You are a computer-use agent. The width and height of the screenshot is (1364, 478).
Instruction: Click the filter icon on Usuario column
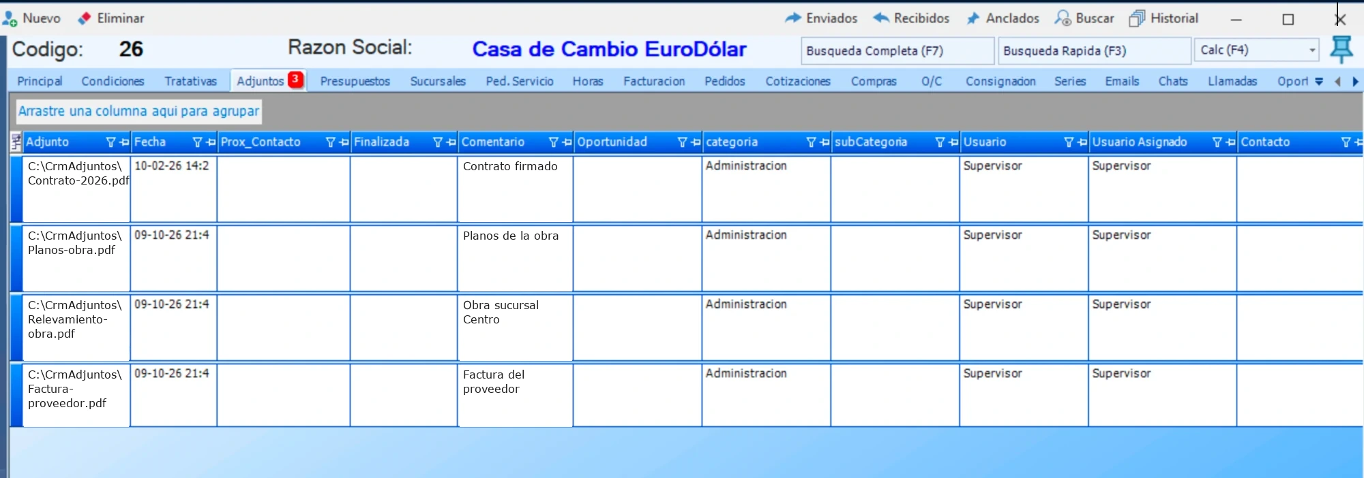pyautogui.click(x=1069, y=142)
